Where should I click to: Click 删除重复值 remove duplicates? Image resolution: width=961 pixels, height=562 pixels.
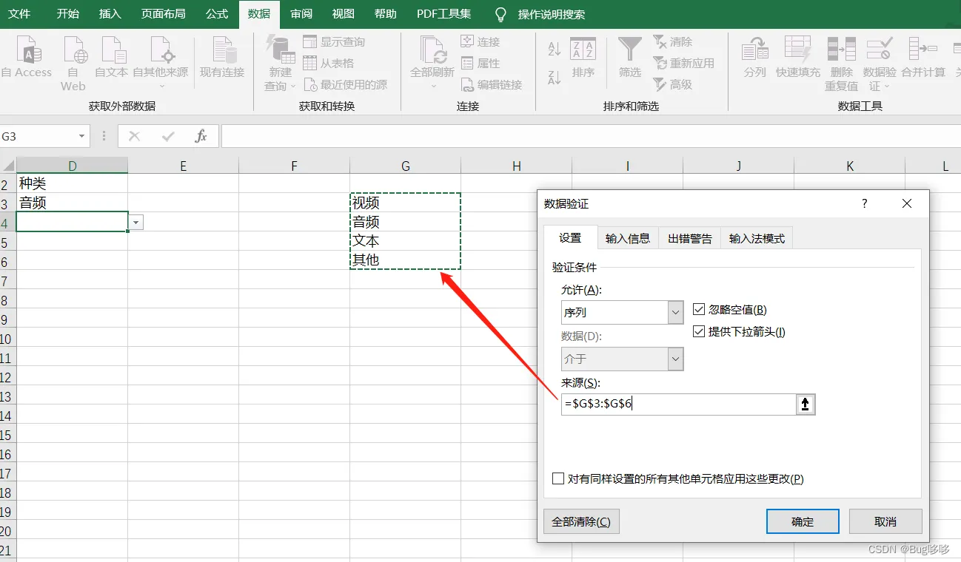click(x=842, y=63)
